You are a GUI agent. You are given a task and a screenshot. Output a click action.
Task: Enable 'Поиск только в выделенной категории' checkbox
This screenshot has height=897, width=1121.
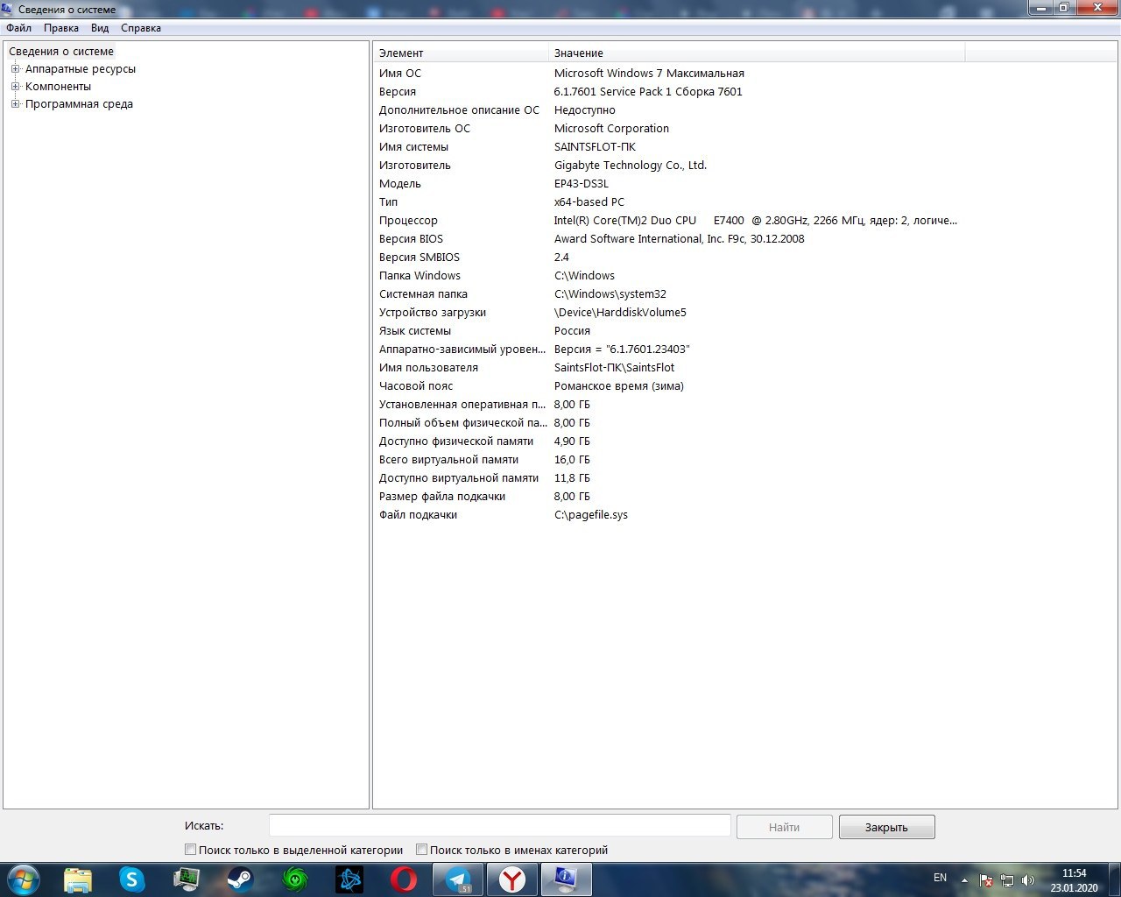click(x=190, y=849)
